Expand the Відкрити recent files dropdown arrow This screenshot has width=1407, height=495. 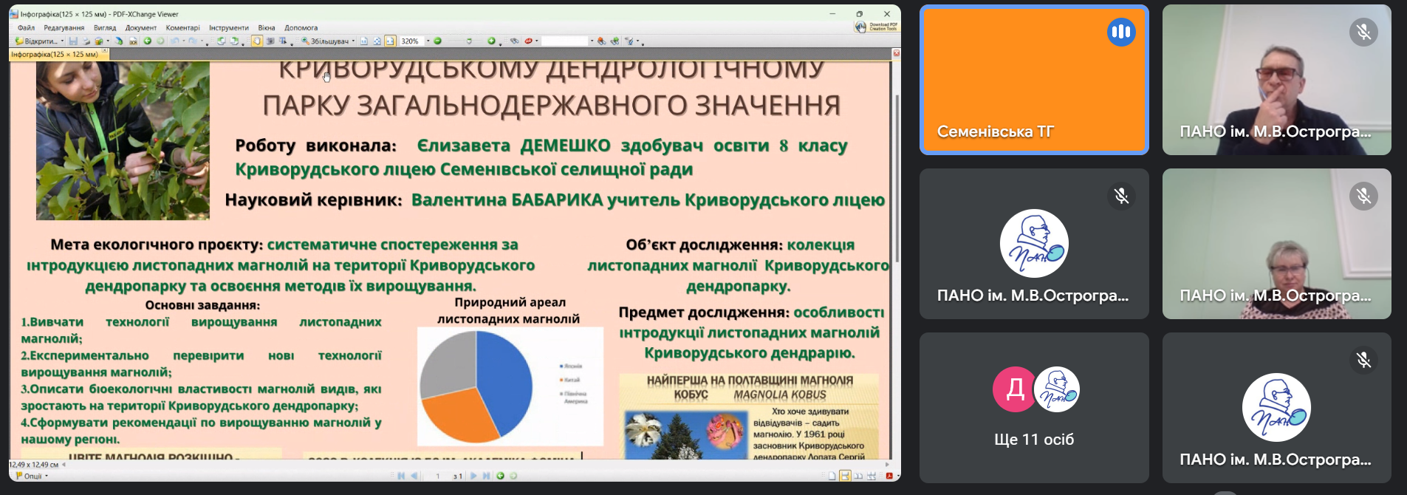point(62,41)
